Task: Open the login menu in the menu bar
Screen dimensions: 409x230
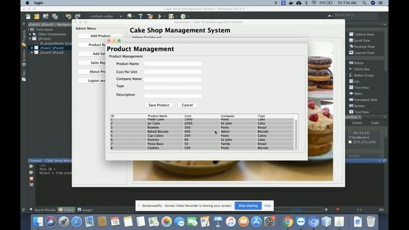Action: pyautogui.click(x=38, y=3)
